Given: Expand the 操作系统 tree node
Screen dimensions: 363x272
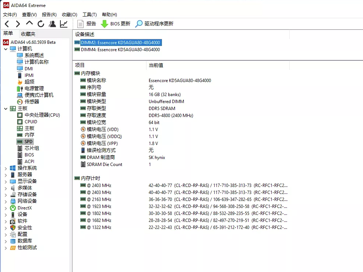Looking at the screenshot, I should (6, 168).
